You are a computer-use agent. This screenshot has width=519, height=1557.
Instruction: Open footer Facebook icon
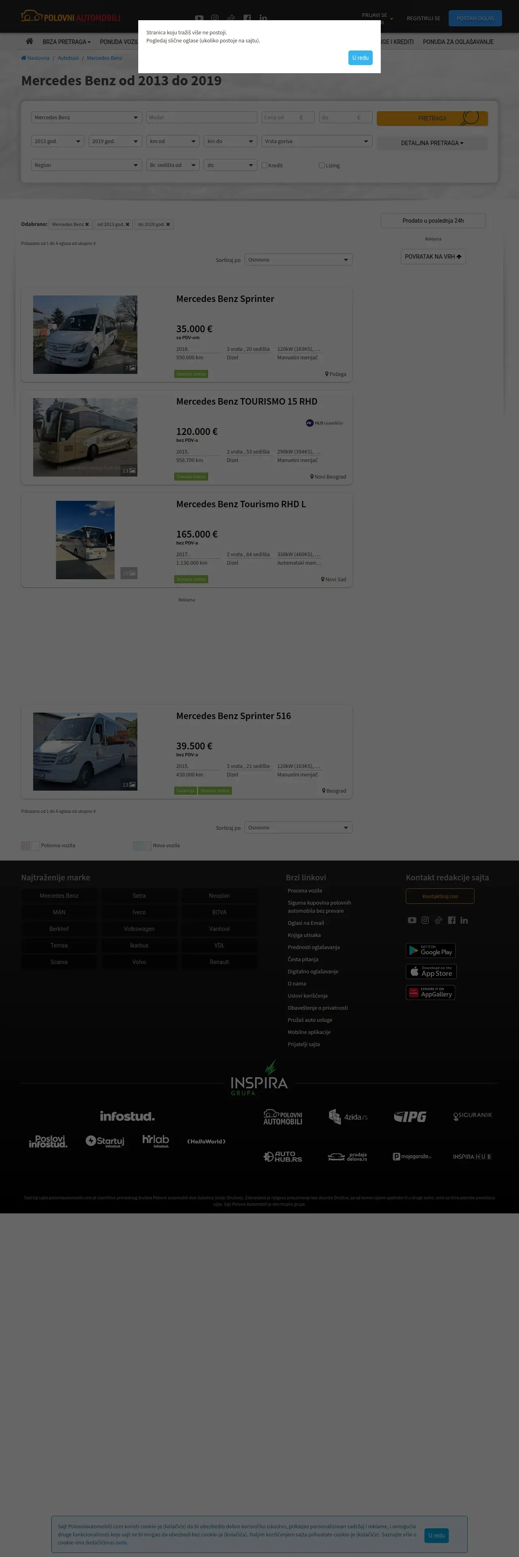(451, 920)
